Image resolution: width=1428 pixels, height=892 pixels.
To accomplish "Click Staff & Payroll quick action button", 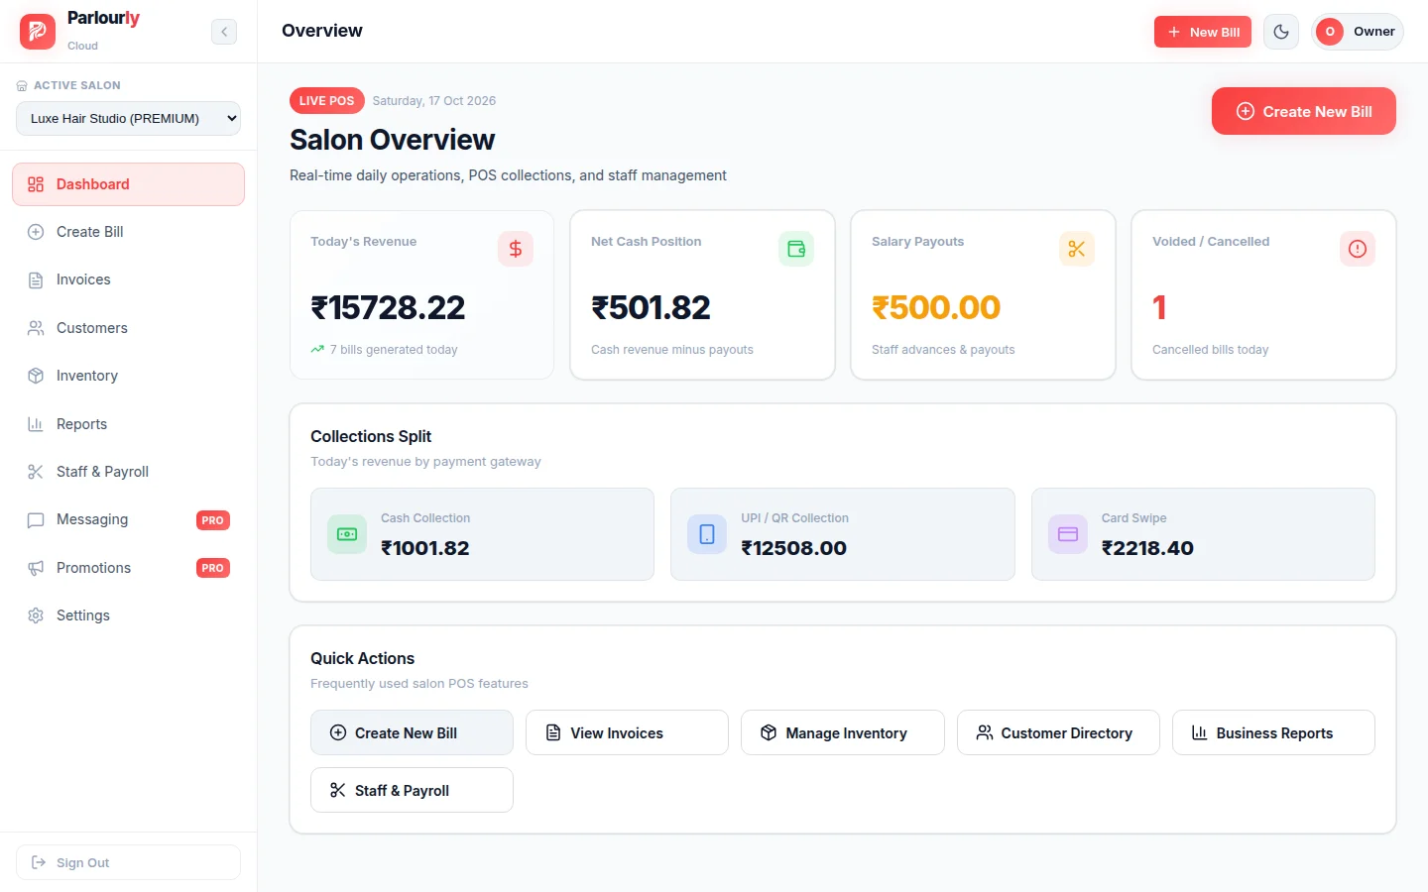I will [412, 790].
